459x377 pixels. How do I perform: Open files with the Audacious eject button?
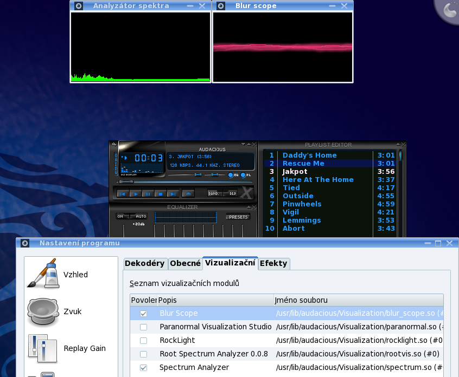click(x=188, y=193)
